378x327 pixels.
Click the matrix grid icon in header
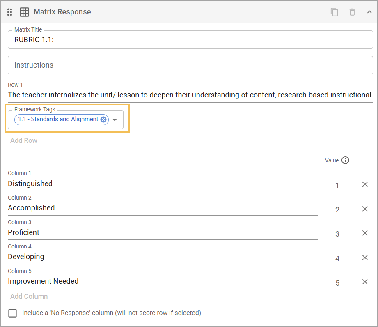pos(24,12)
